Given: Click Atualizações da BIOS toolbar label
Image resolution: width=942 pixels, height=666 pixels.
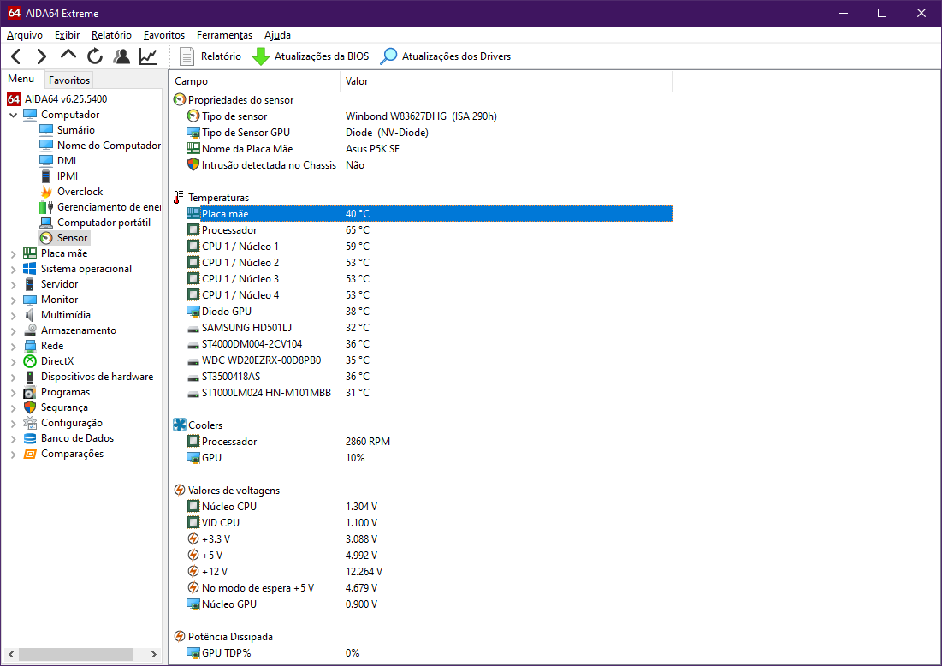Looking at the screenshot, I should coord(322,56).
